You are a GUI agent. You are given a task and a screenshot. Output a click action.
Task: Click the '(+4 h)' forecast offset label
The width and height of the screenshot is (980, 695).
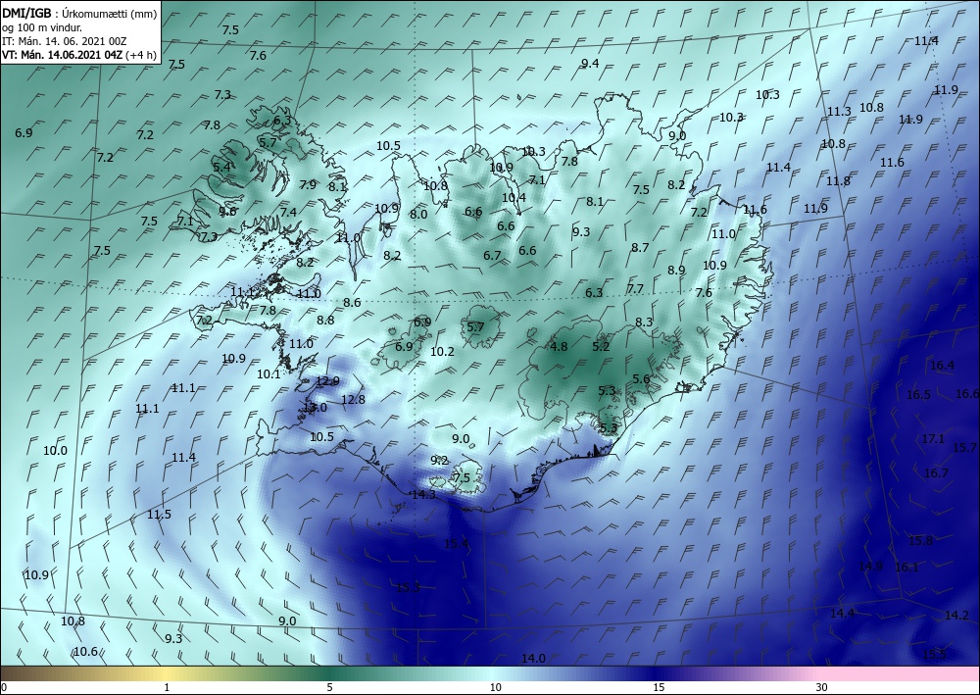[141, 54]
